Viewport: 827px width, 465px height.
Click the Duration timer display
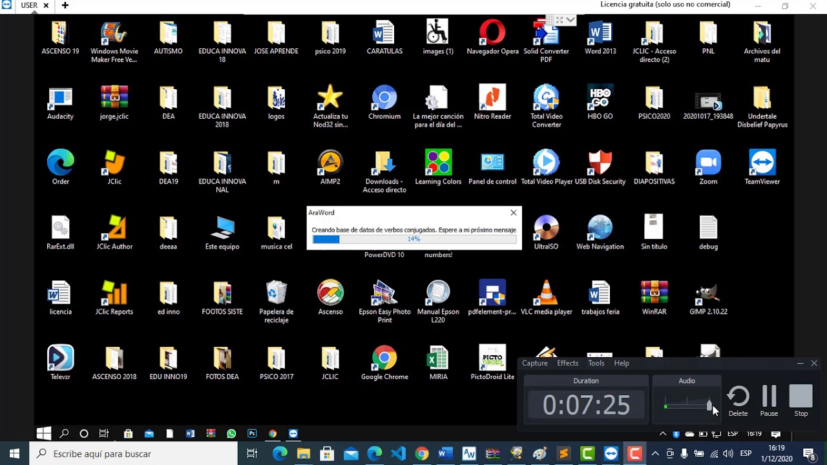(586, 405)
